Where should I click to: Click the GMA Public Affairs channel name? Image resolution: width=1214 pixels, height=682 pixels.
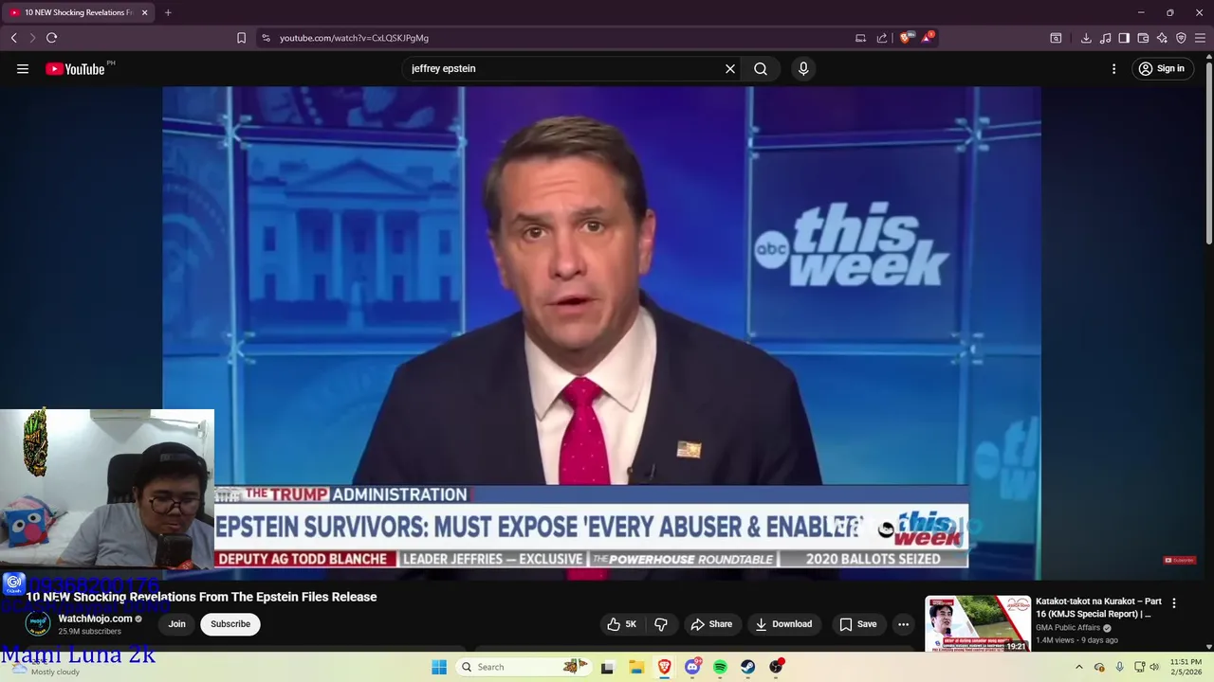point(1068,627)
